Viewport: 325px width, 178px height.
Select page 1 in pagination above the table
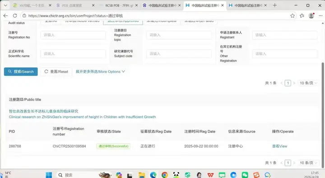pyautogui.click(x=288, y=83)
